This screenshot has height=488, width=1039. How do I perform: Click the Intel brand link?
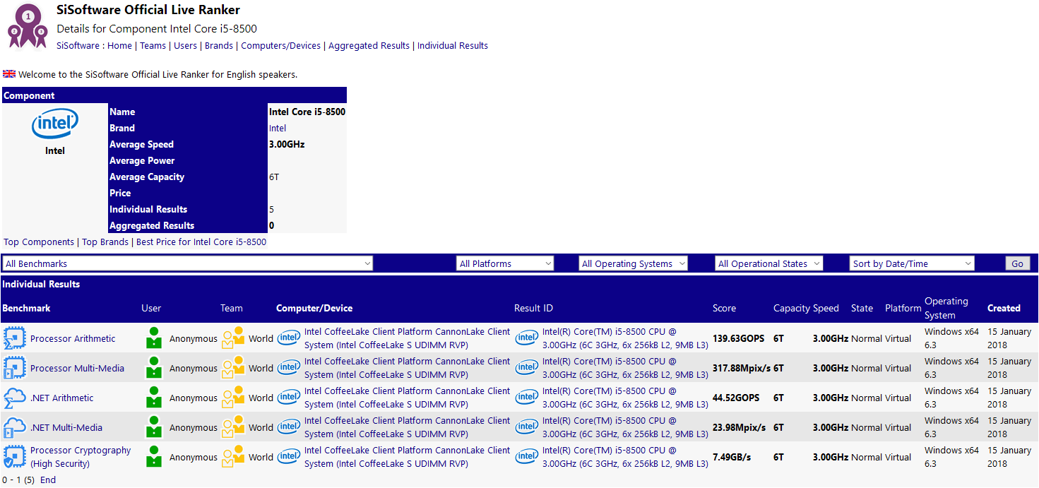[x=278, y=128]
